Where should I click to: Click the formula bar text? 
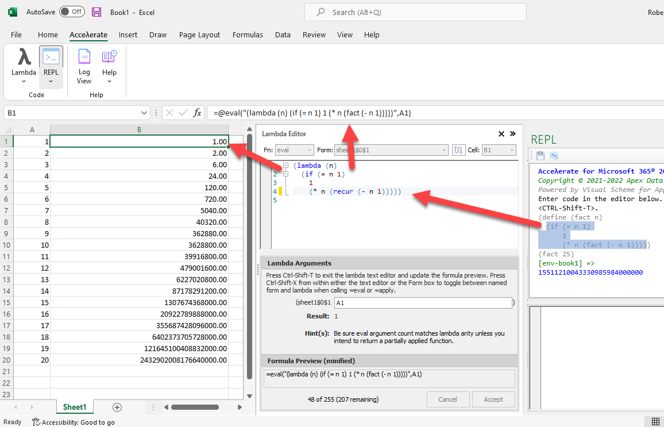click(x=312, y=113)
